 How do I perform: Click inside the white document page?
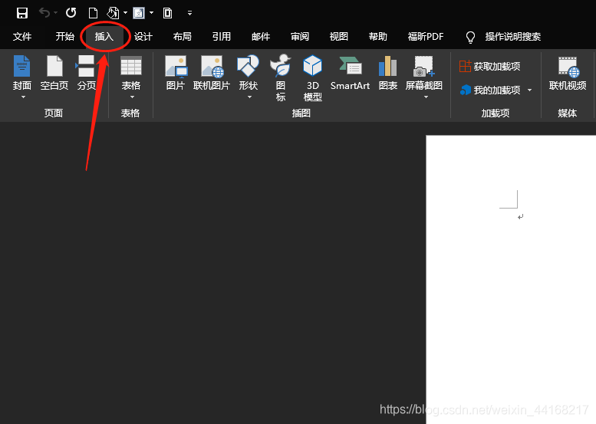[x=511, y=280]
